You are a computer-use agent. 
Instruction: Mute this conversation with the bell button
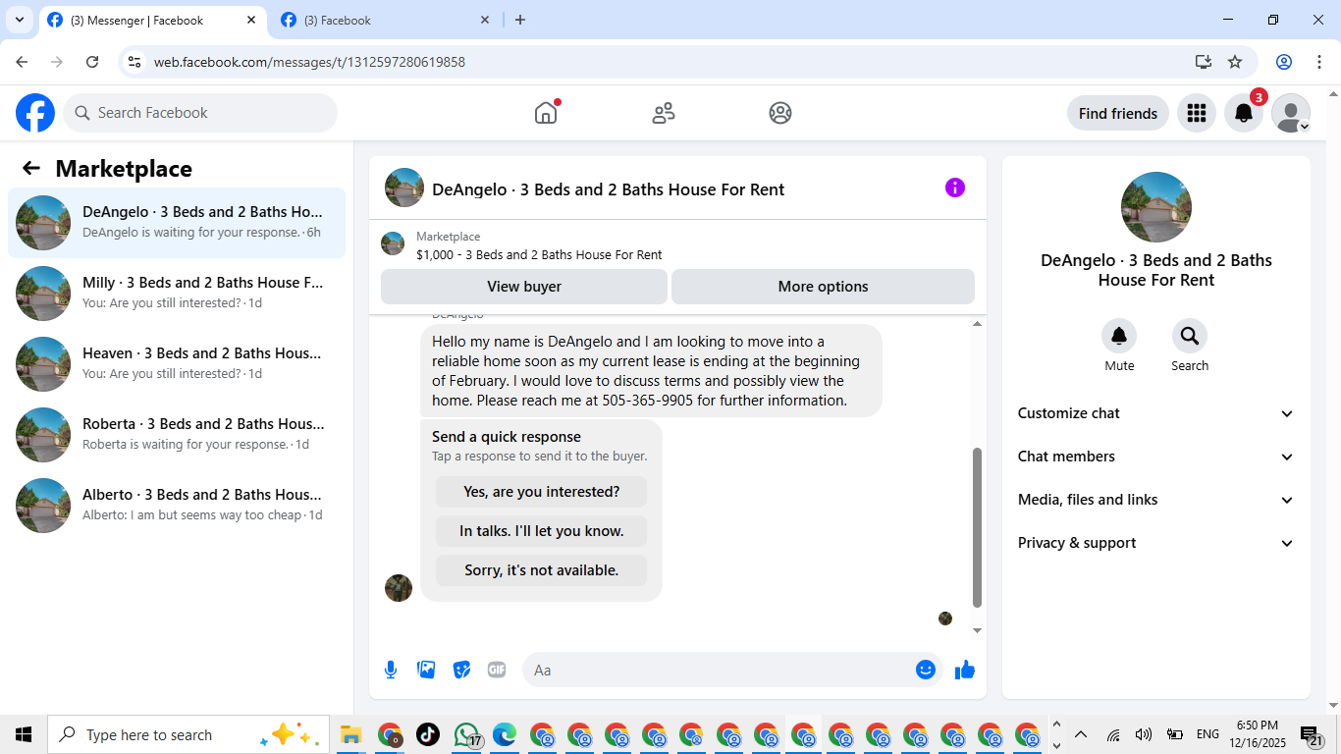(x=1119, y=337)
